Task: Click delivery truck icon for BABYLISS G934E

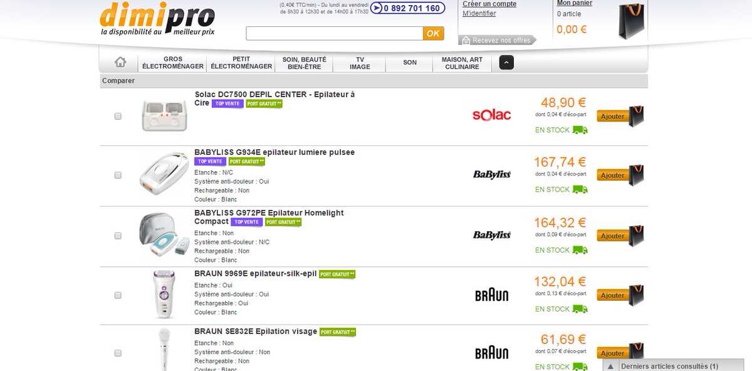Action: [580, 189]
